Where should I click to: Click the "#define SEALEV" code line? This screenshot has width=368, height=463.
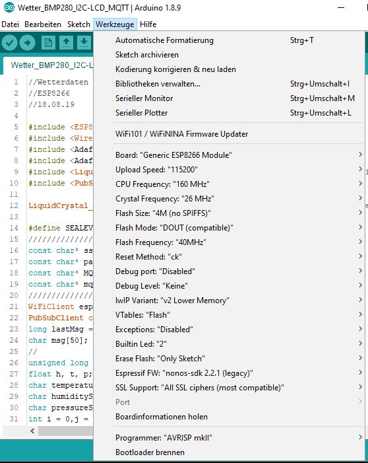tap(61, 228)
